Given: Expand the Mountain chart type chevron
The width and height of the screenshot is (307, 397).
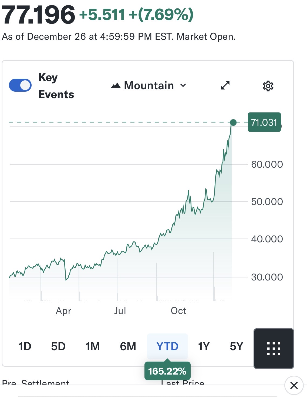Looking at the screenshot, I should click(183, 85).
